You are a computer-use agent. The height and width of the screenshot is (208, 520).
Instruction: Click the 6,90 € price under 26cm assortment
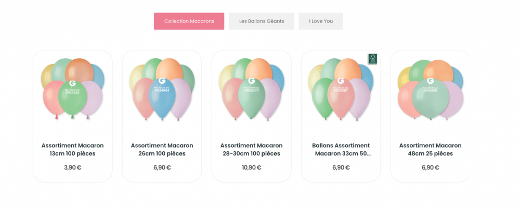point(162,167)
